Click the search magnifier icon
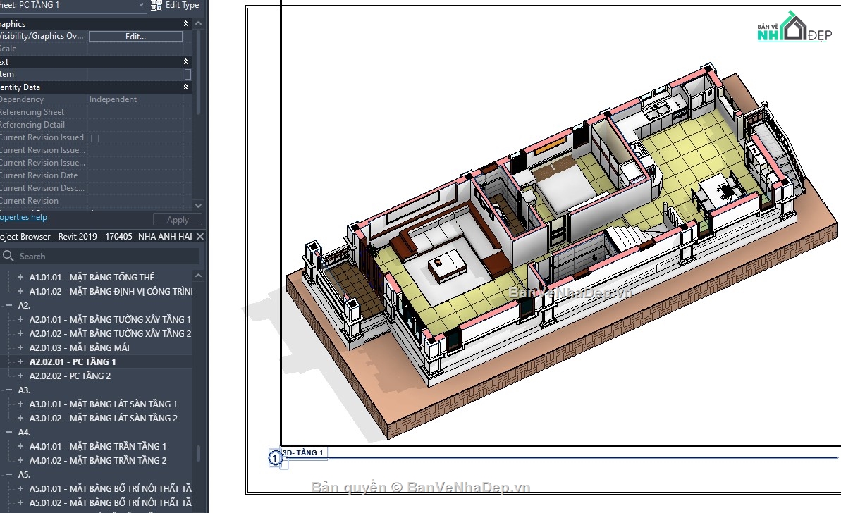The height and width of the screenshot is (513, 841). [x=8, y=256]
